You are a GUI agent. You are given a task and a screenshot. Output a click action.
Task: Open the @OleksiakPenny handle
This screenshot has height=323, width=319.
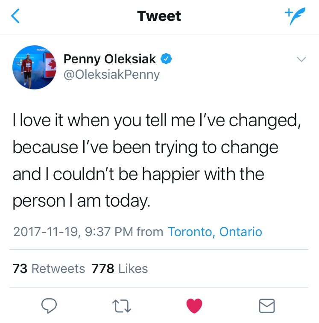[x=111, y=74]
